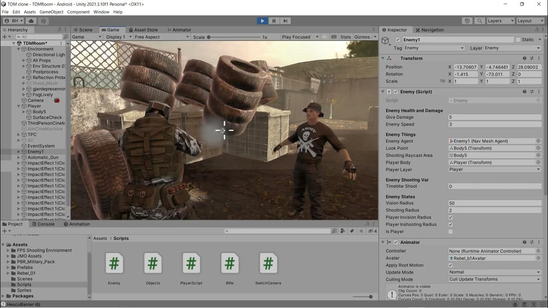Open the GameObject menu

(51, 12)
